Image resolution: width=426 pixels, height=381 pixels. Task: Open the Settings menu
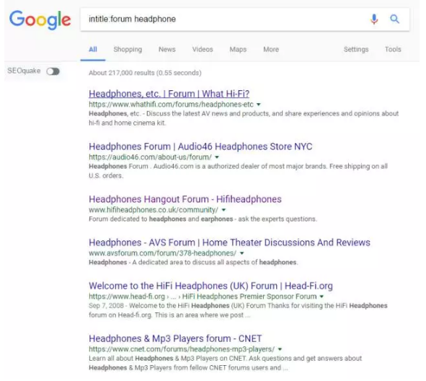[356, 49]
